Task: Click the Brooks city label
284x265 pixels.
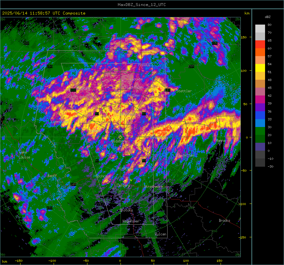Action: point(224,221)
